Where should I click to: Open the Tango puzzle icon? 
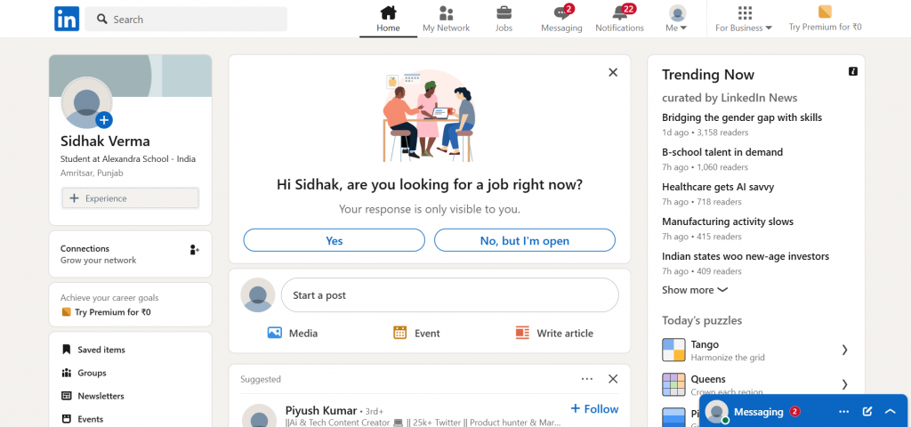point(674,350)
